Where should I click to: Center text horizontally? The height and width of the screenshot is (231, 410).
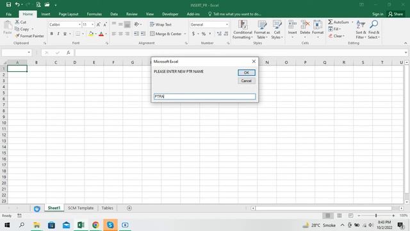tap(120, 34)
